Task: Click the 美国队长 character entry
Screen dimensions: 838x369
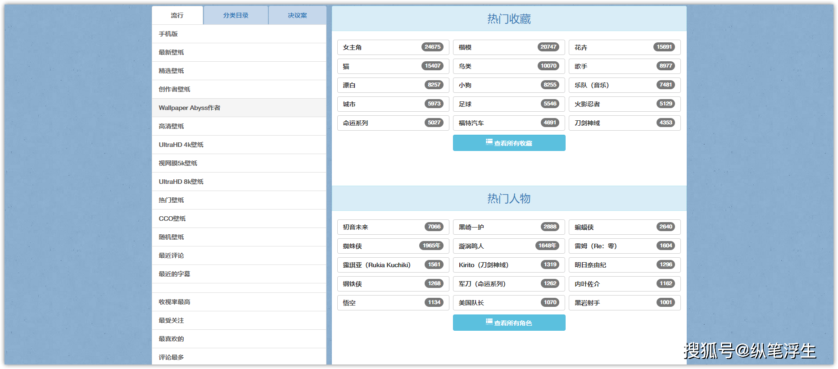Action: pyautogui.click(x=508, y=303)
